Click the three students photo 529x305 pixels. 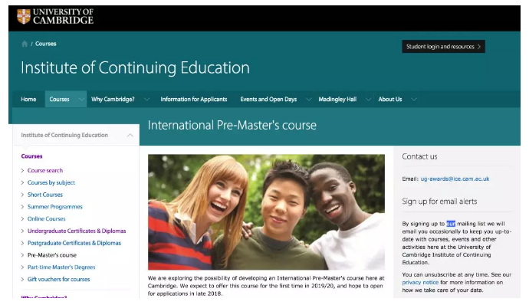[266, 212]
